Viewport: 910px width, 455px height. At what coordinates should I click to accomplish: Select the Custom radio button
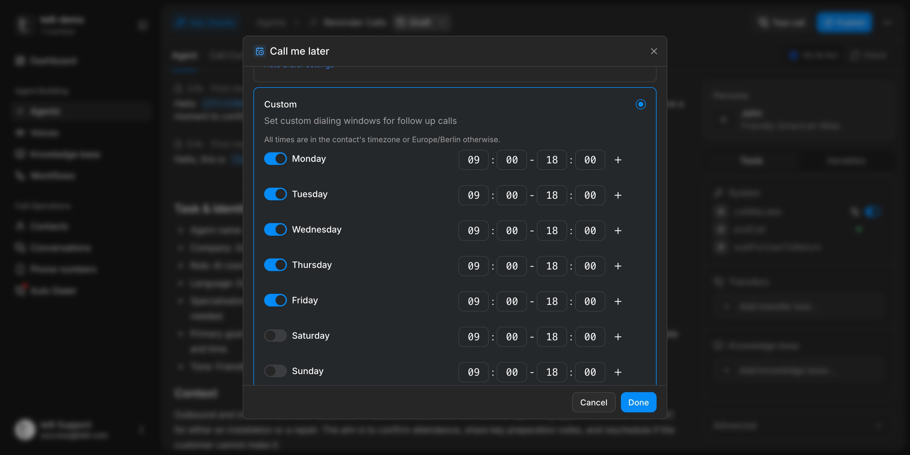(x=640, y=104)
